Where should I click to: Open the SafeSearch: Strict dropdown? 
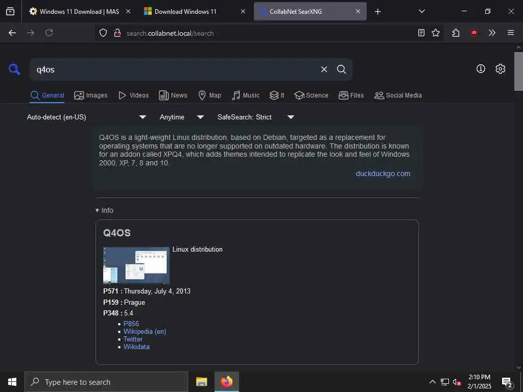coord(255,117)
